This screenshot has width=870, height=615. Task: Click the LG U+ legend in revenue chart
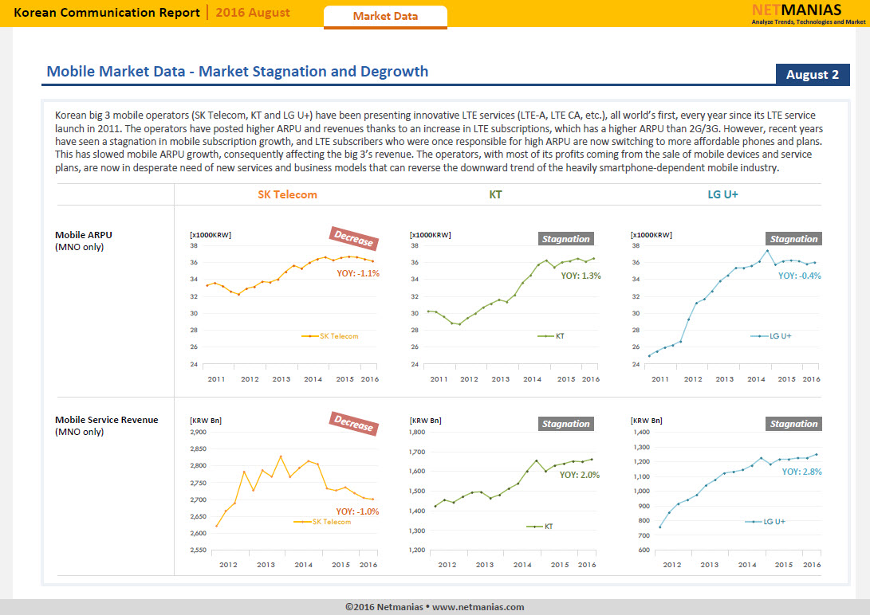tap(765, 522)
